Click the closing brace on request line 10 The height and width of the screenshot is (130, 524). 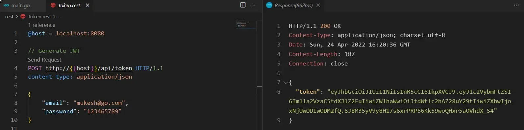coord(30,120)
